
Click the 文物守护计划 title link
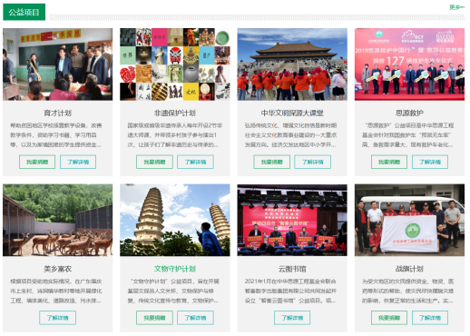[x=175, y=269]
